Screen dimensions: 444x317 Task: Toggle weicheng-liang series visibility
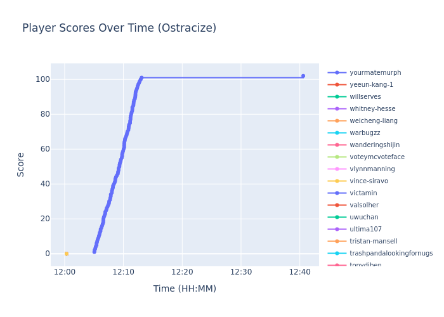pyautogui.click(x=374, y=121)
